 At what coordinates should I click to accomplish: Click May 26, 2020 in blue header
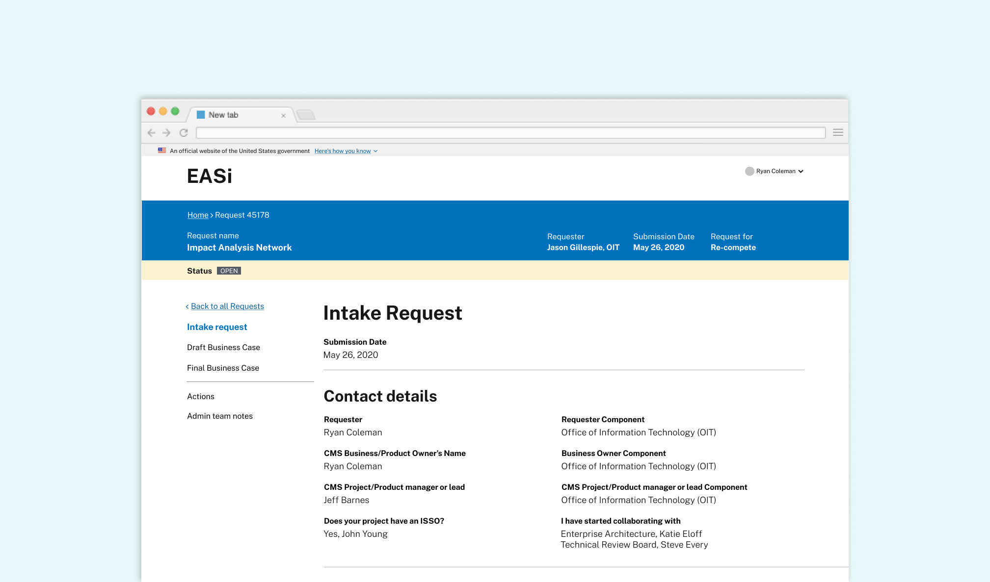click(x=658, y=248)
